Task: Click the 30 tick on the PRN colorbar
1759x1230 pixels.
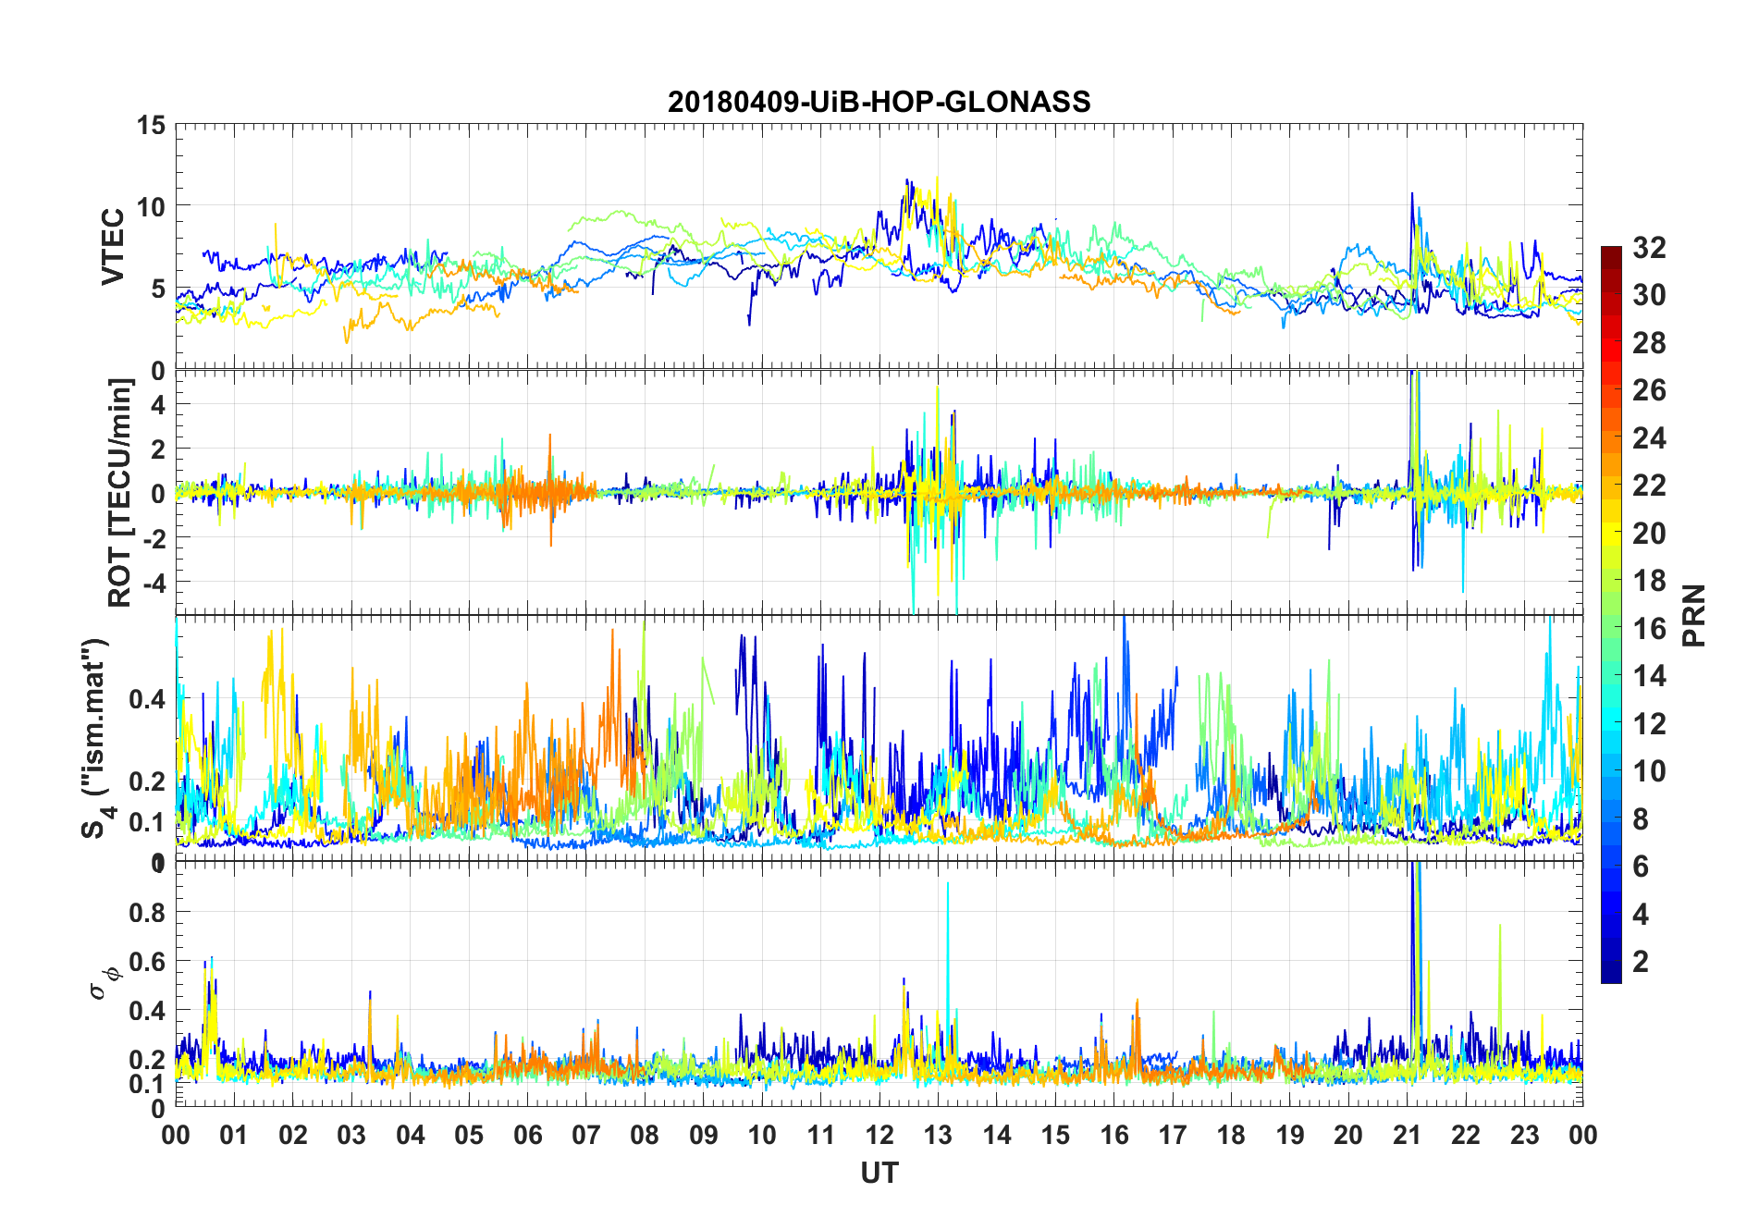Action: point(1649,295)
